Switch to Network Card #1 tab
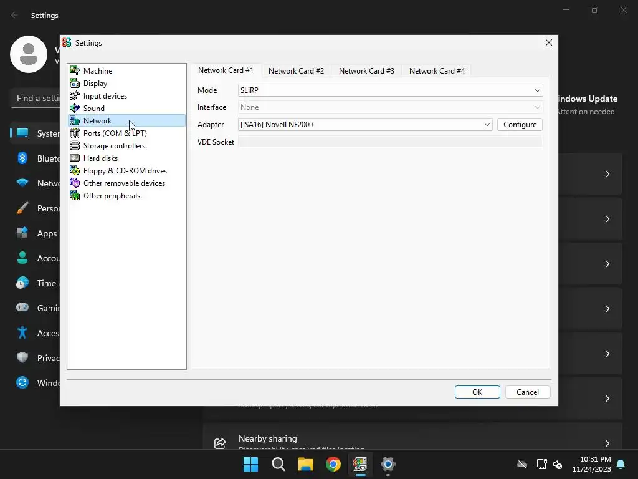Image resolution: width=638 pixels, height=479 pixels. (x=226, y=70)
